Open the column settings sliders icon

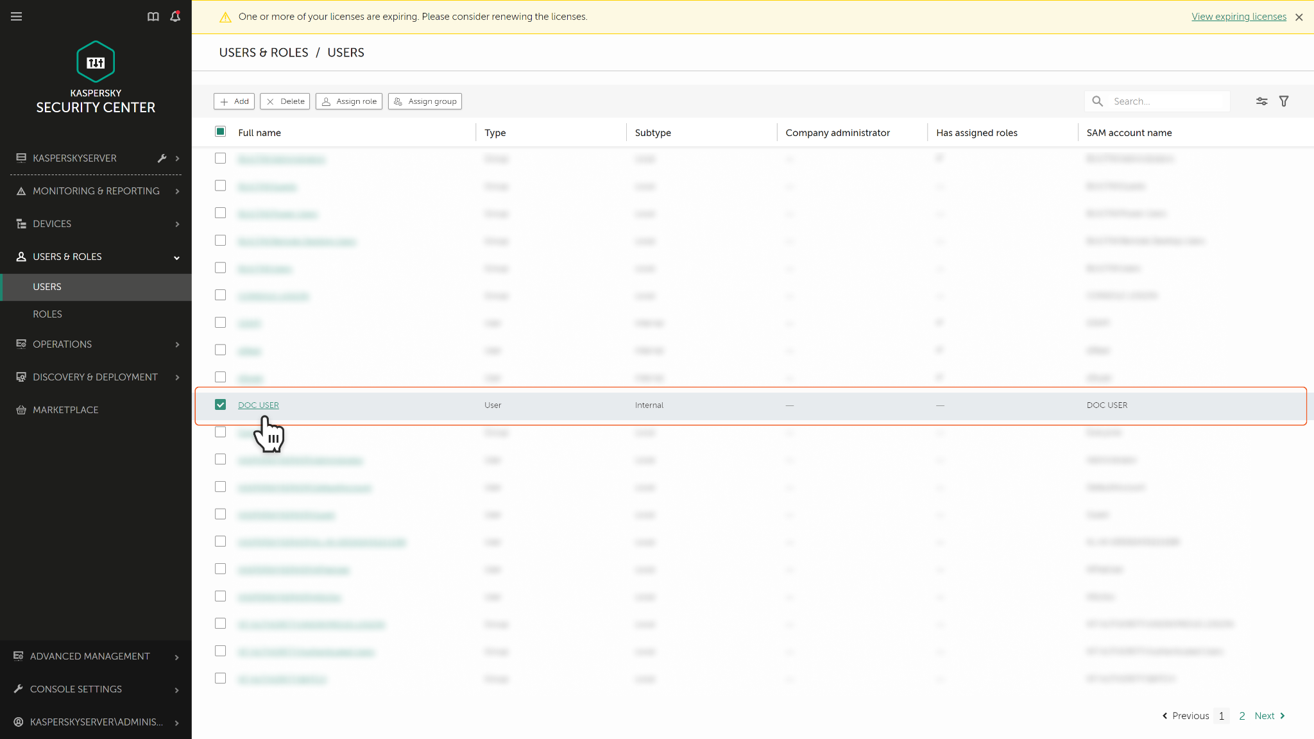[x=1261, y=101]
